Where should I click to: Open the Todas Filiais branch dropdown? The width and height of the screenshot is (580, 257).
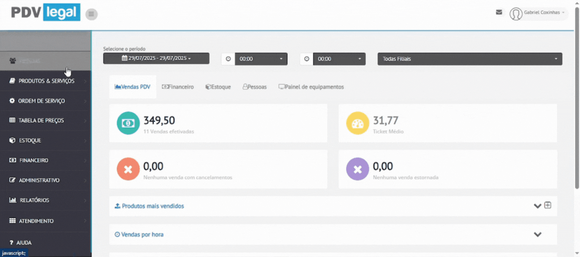coord(470,59)
